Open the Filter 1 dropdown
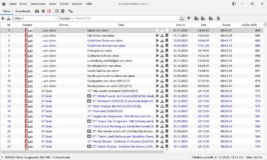 click(x=36, y=18)
